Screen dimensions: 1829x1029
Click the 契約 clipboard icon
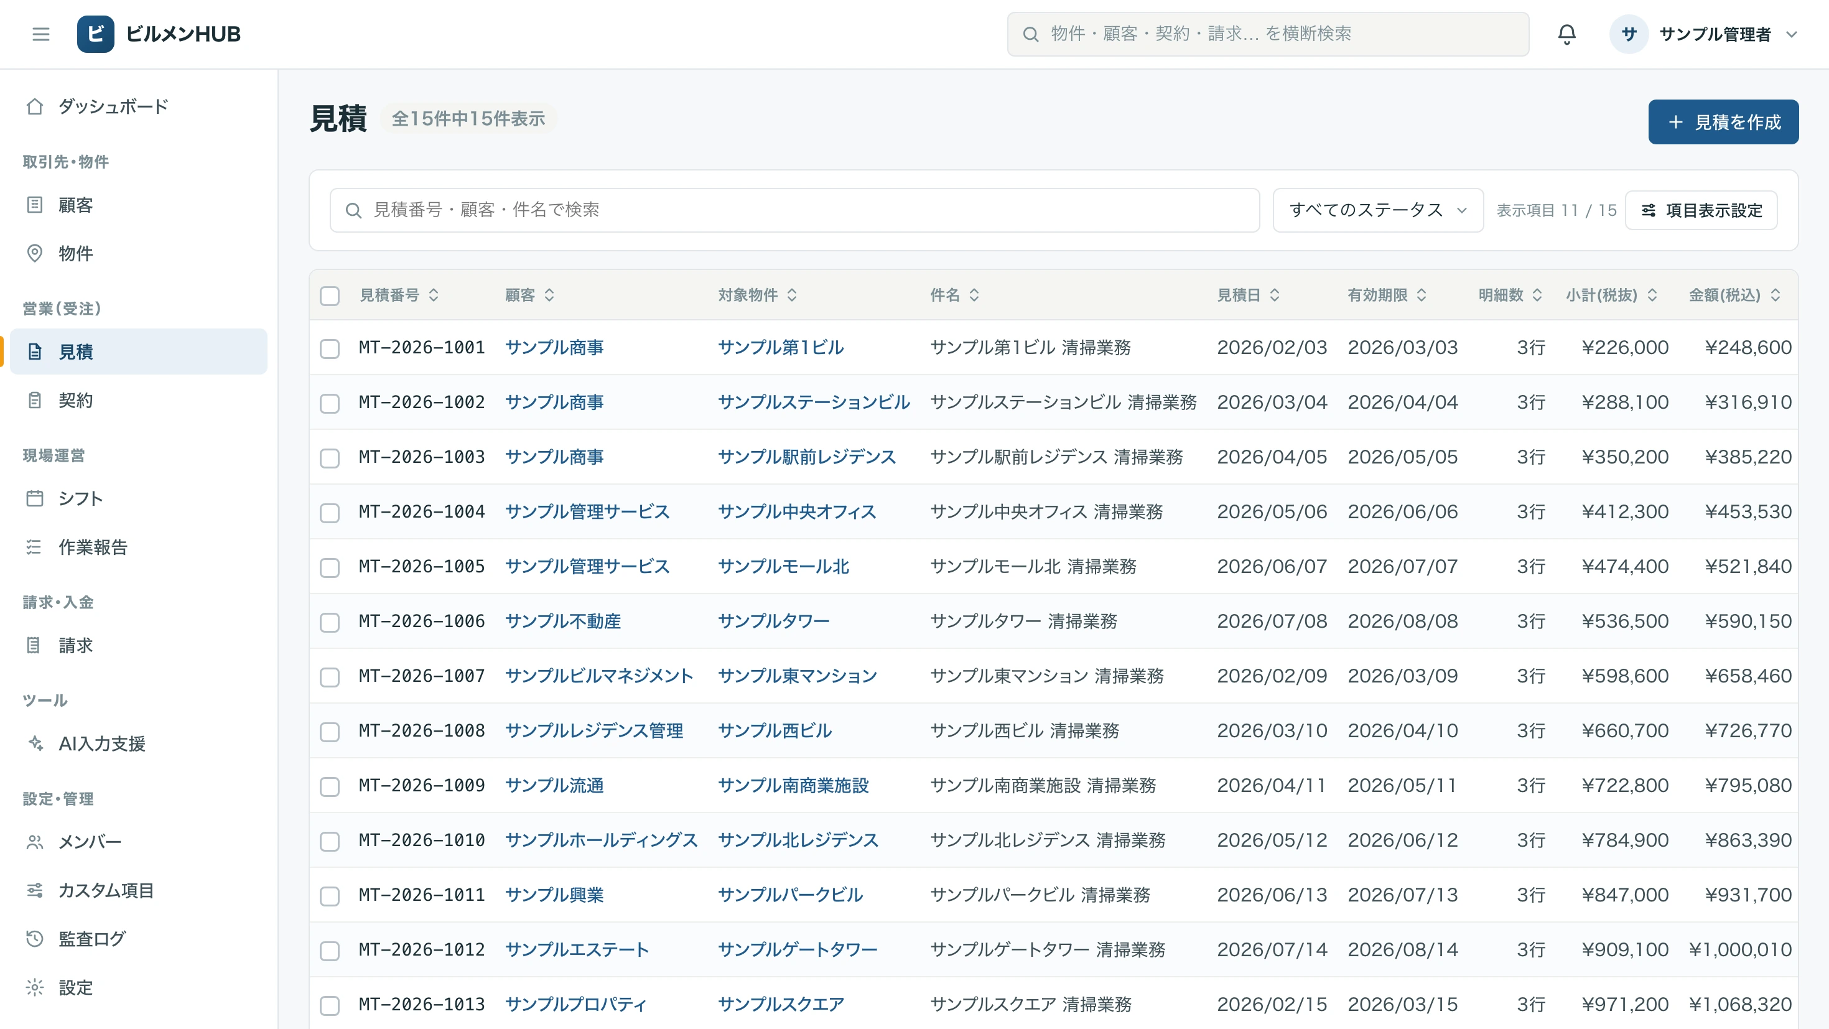[35, 401]
